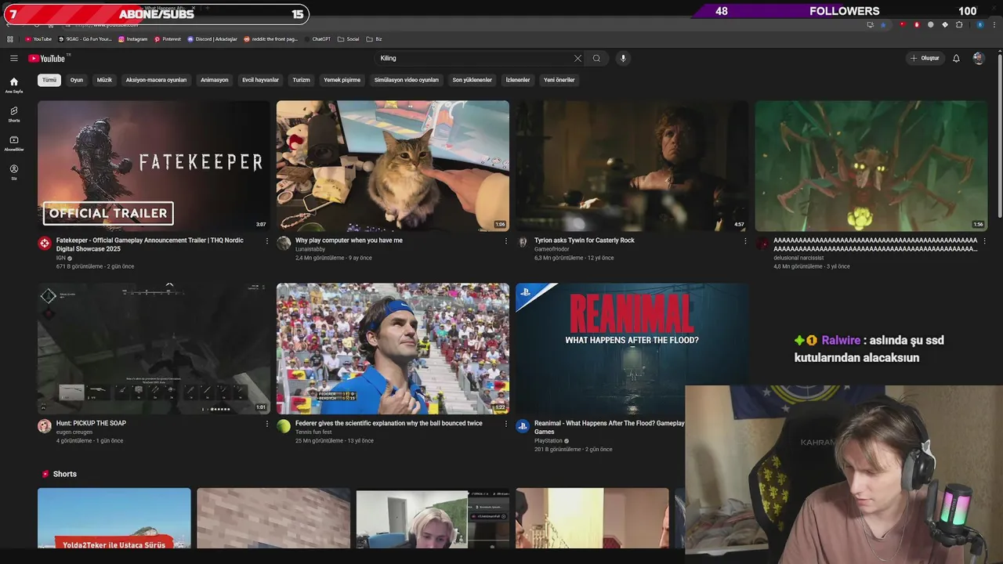Go to Ana Sayfa home icon in sidebar
Viewport: 1003px width, 564px height.
[x=13, y=85]
